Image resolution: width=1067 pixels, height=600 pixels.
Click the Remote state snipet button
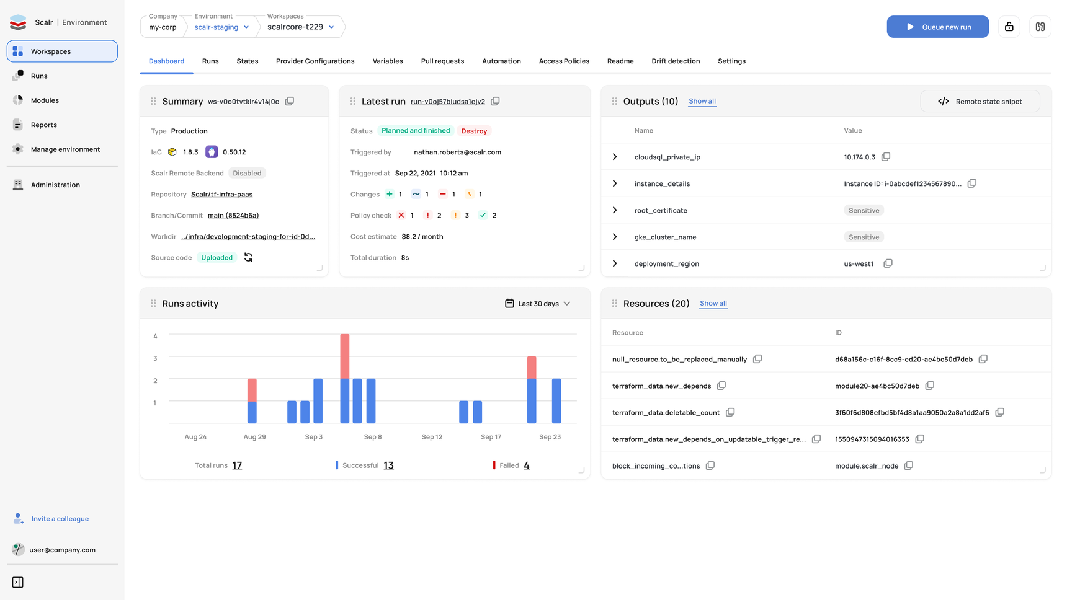(980, 101)
